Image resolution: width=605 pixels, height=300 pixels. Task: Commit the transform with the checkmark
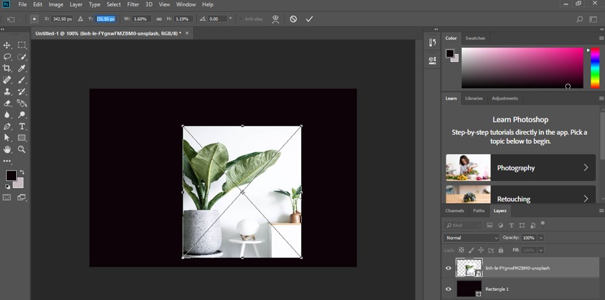tap(309, 19)
